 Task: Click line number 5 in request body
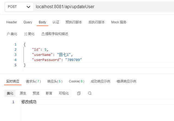pyautogui.click(x=15, y=65)
